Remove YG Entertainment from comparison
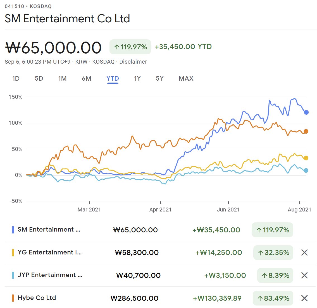317x308 pixels. coord(304,252)
